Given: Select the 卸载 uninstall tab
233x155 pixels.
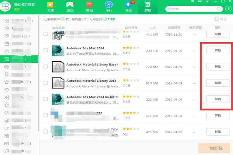Looking at the screenshot, I should click(x=148, y=7).
